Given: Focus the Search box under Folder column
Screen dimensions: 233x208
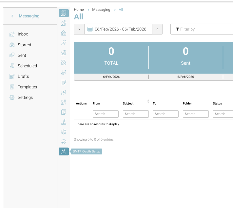Looking at the screenshot, I should (195, 114).
